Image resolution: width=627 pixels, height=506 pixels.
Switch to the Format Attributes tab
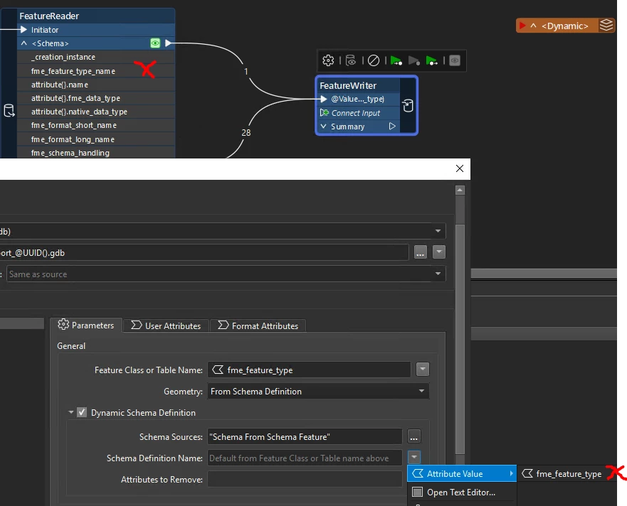(258, 325)
